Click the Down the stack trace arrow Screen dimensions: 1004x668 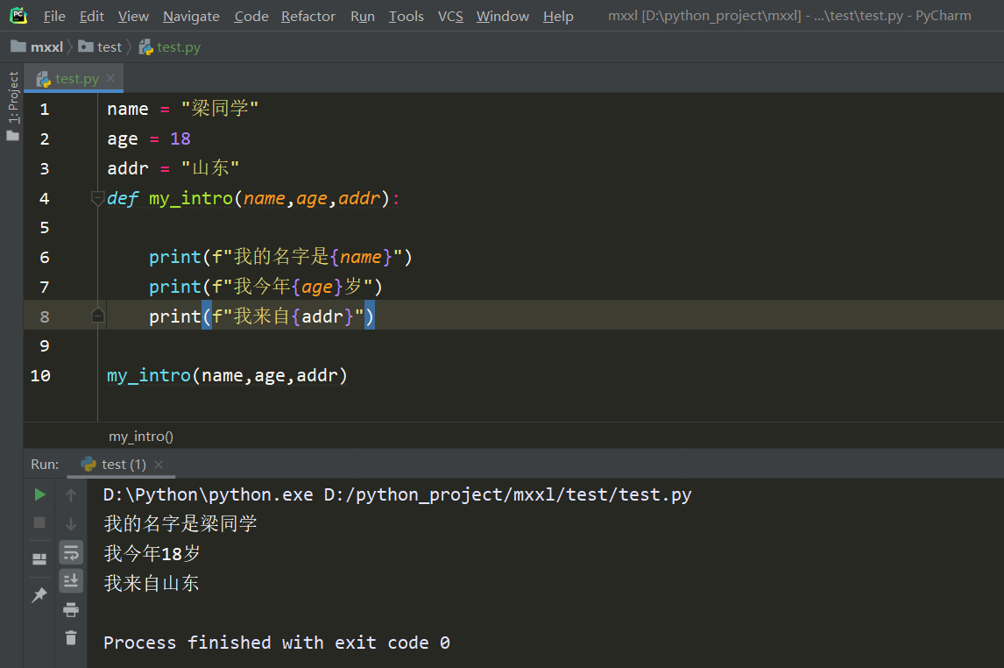point(71,523)
